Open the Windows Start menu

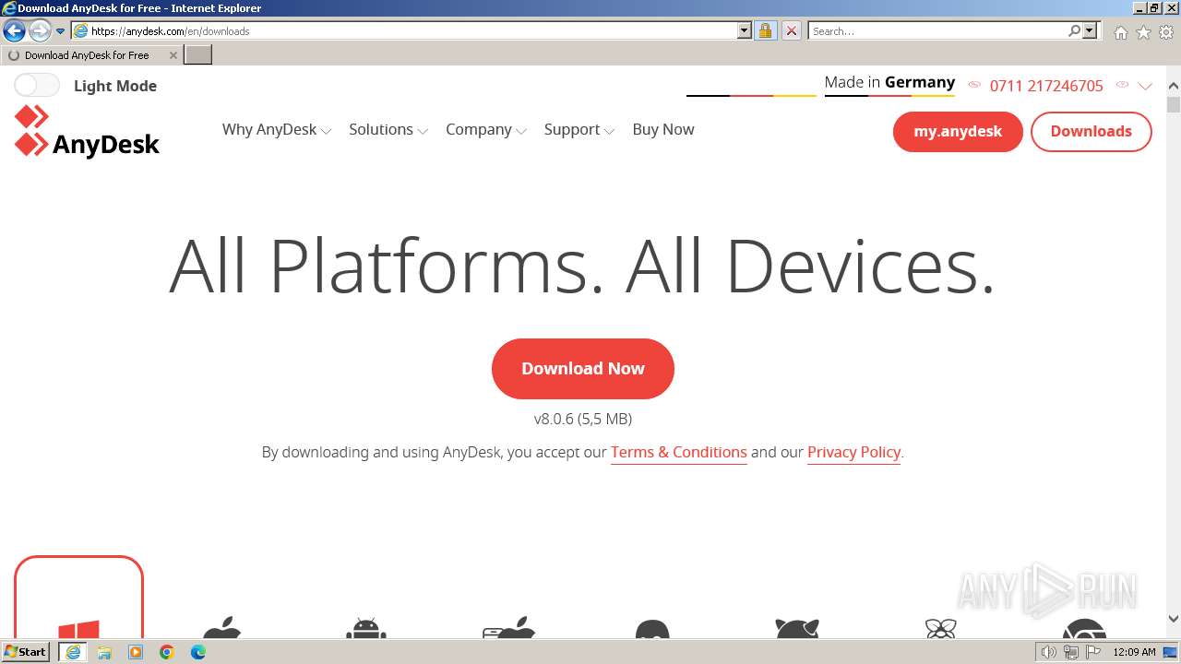[x=26, y=652]
